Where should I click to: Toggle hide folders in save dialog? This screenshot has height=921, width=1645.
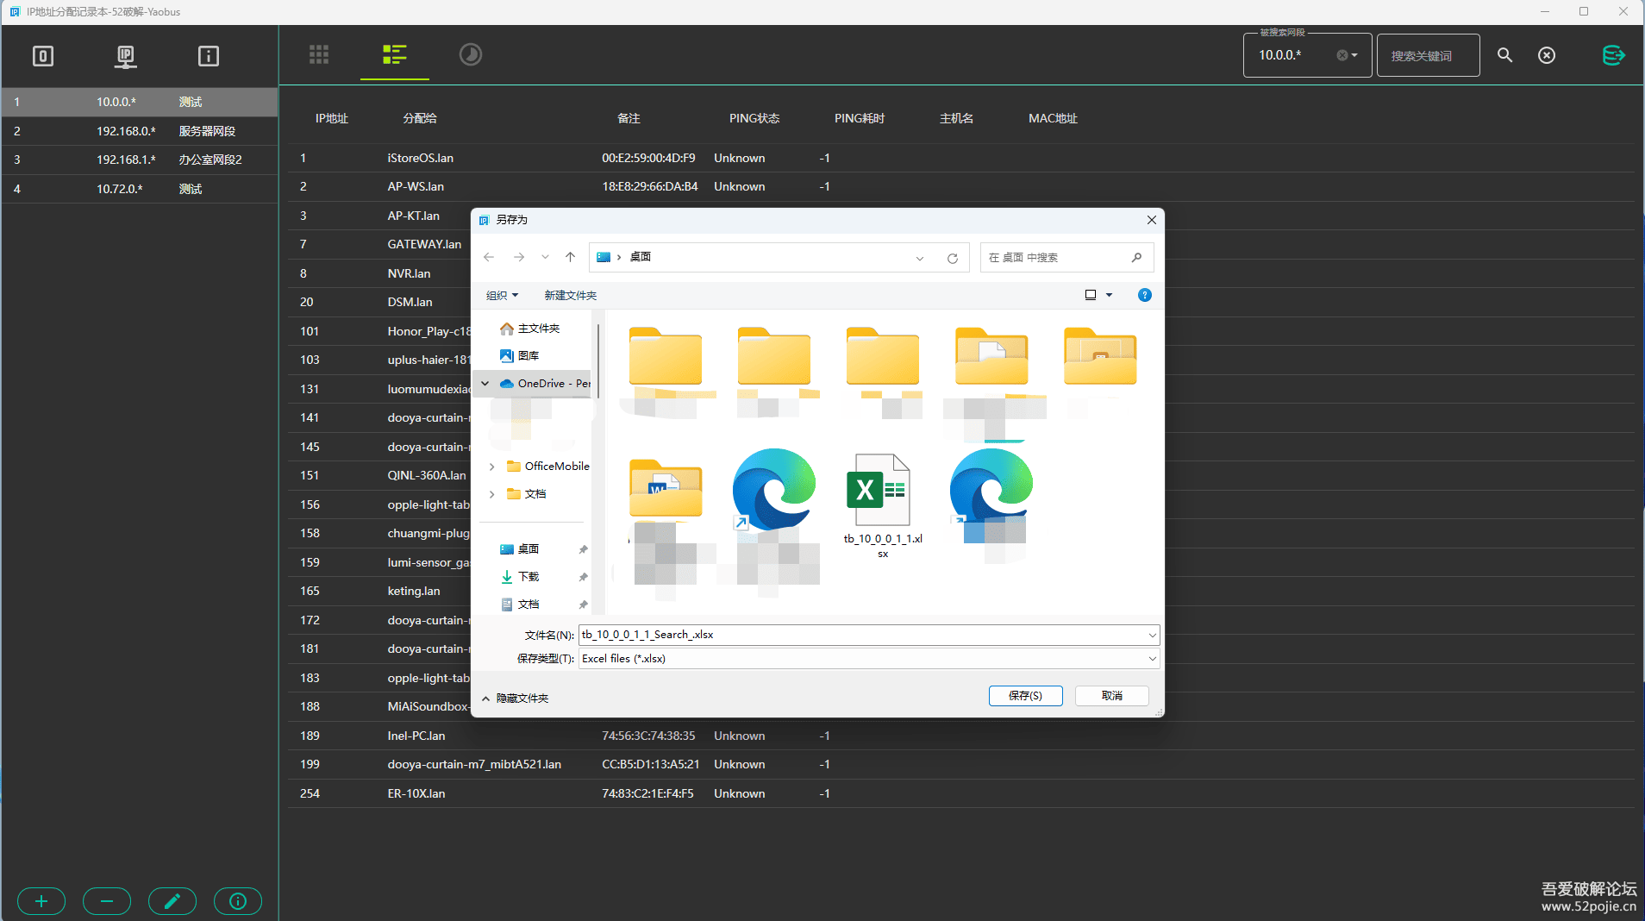(515, 698)
